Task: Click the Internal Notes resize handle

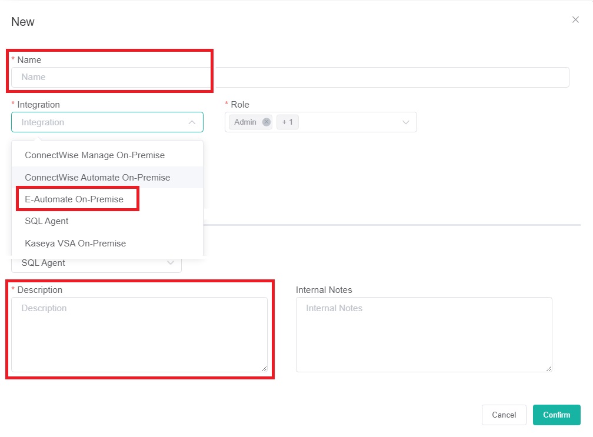Action: 549,369
